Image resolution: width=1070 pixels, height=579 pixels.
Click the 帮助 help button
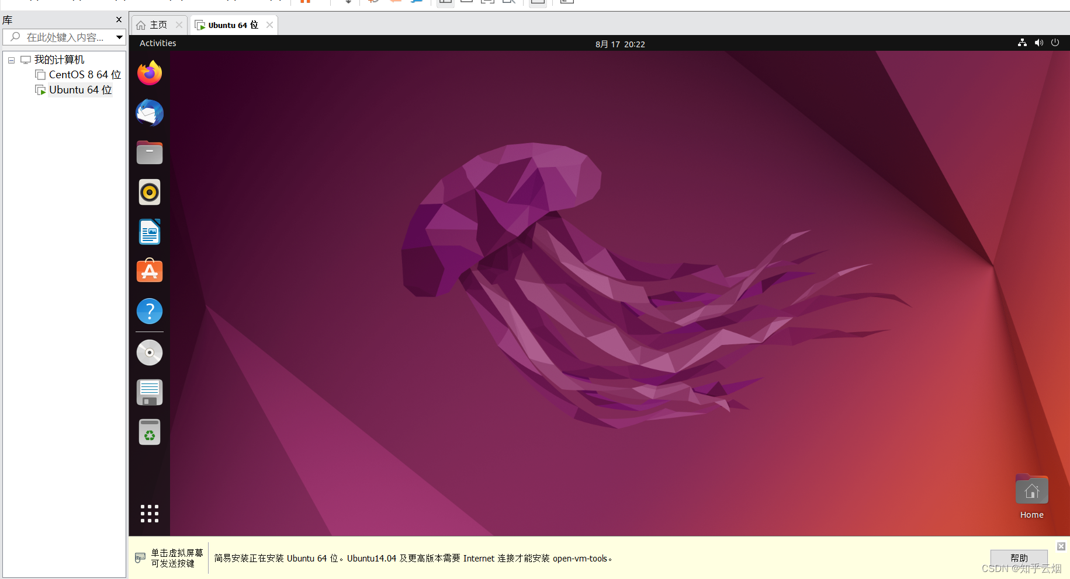click(1019, 558)
